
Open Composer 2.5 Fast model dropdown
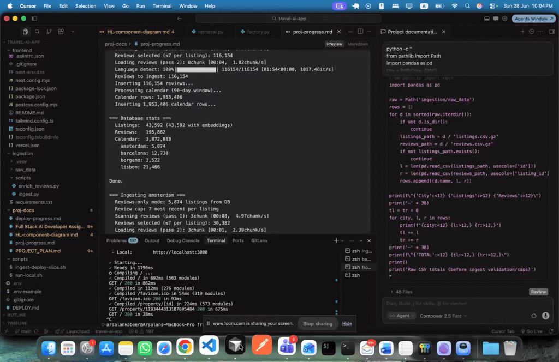pyautogui.click(x=443, y=316)
